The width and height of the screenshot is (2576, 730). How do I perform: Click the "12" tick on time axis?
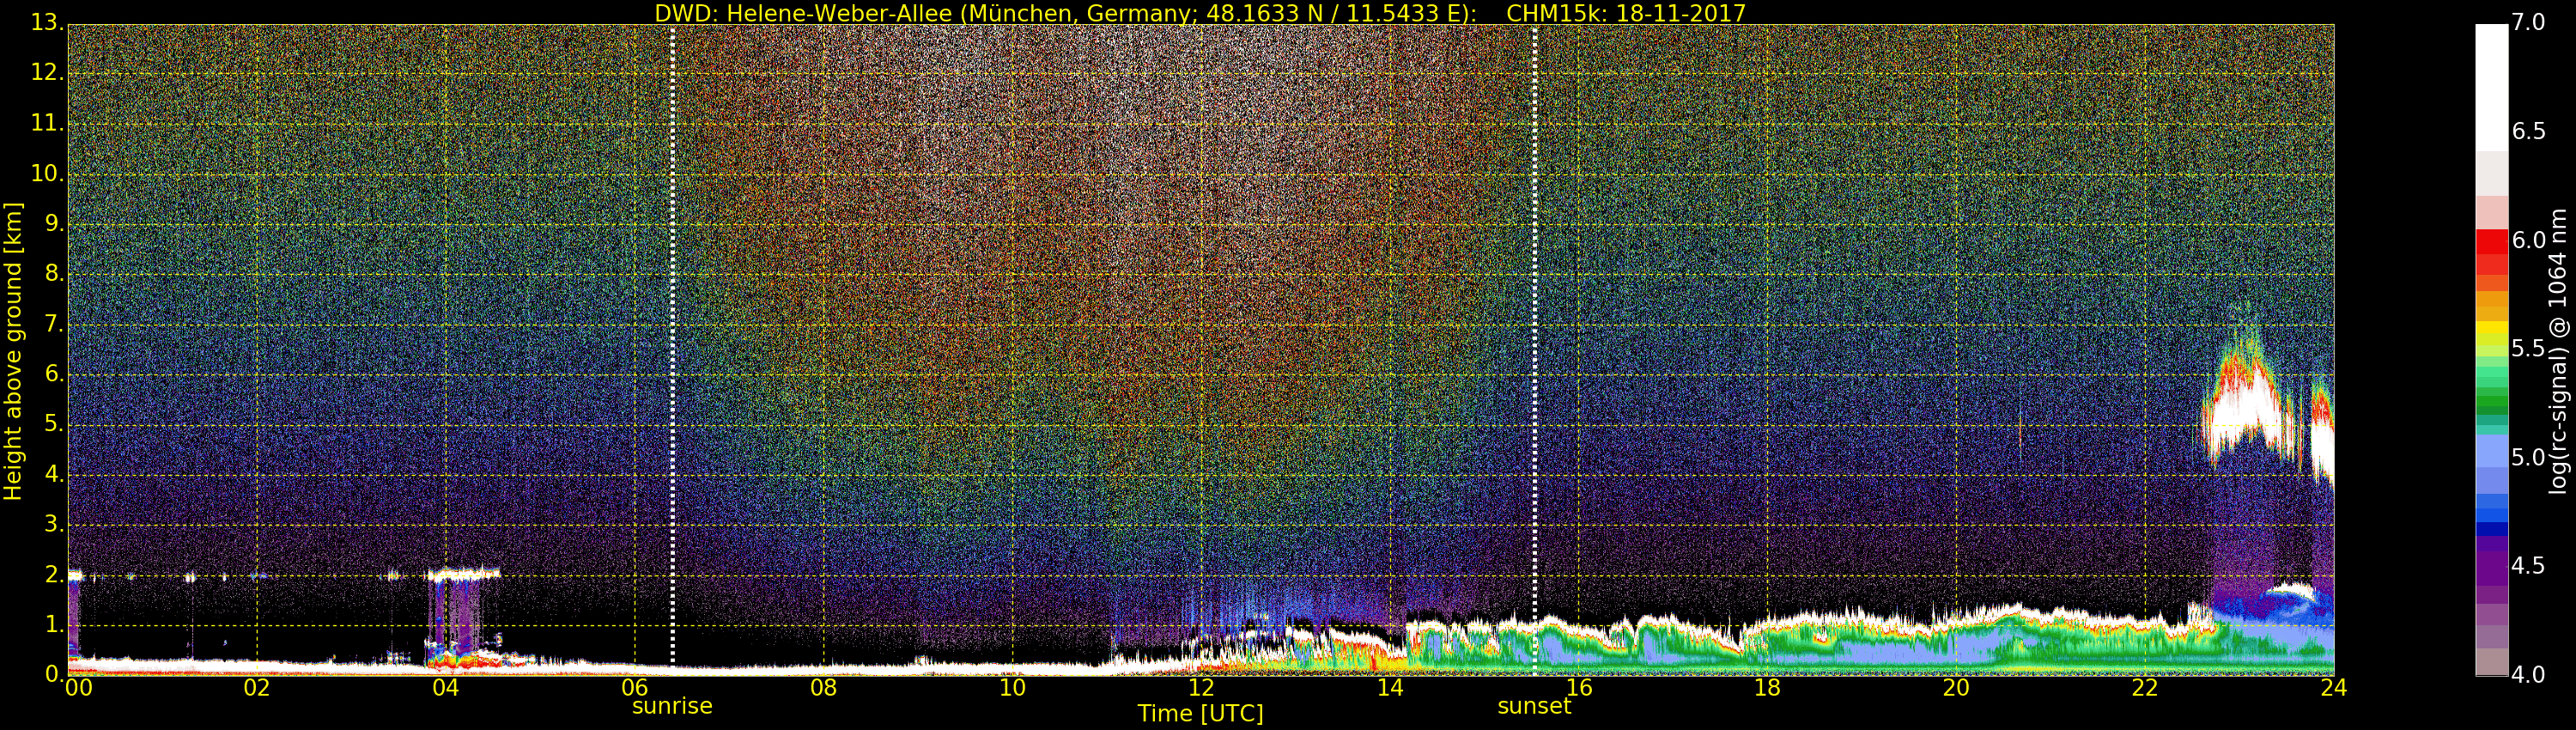pos(1200,688)
